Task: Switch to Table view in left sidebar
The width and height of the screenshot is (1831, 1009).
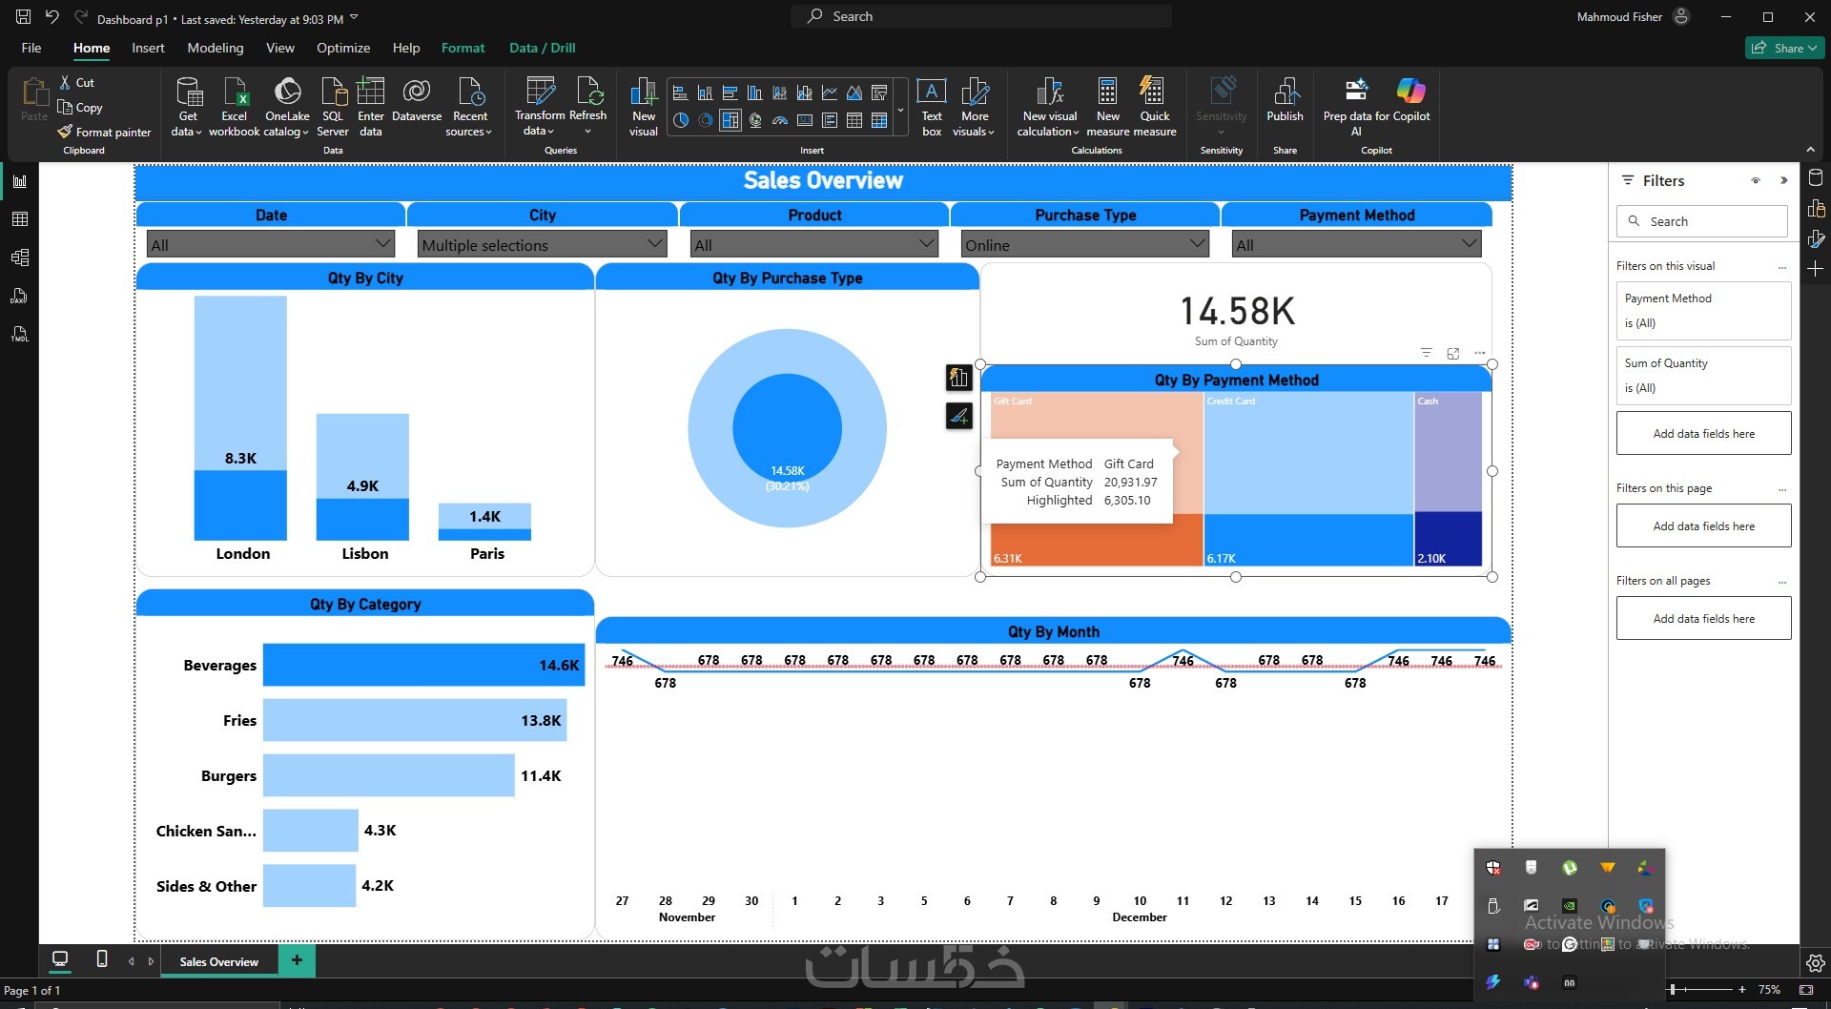Action: [x=19, y=219]
